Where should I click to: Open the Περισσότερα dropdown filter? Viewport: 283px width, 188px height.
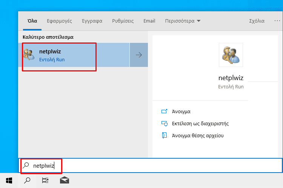tap(183, 21)
